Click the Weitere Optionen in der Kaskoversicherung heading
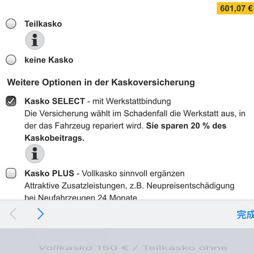This screenshot has height=254, width=254. pyautogui.click(x=101, y=82)
